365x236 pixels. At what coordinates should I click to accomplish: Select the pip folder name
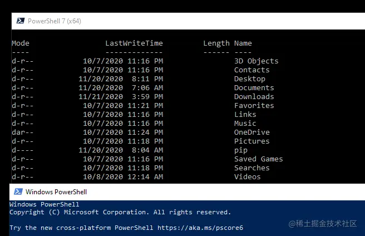[241, 150]
